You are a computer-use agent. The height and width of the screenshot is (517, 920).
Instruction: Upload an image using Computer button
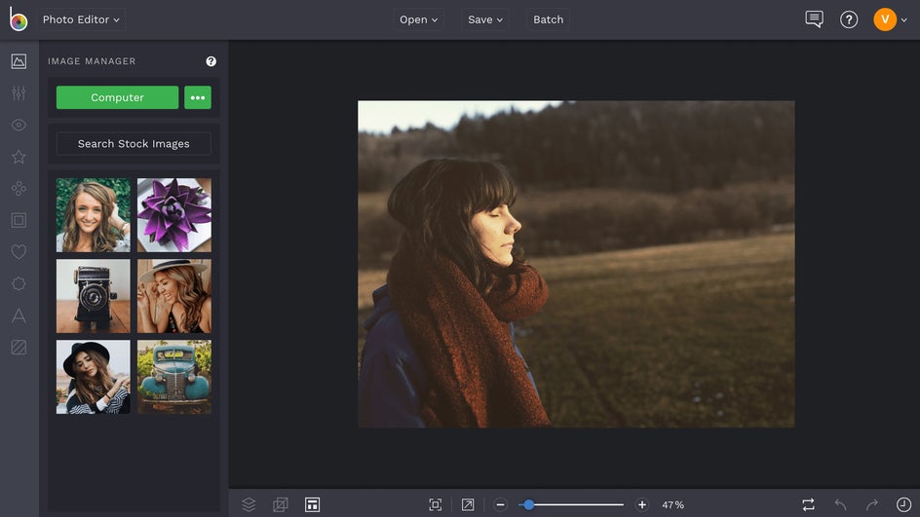coord(117,97)
